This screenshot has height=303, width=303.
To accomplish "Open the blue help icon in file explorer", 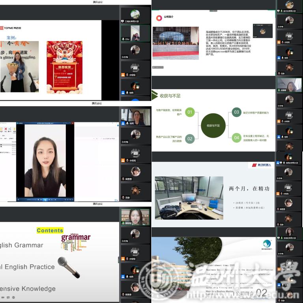I will pos(118,125).
